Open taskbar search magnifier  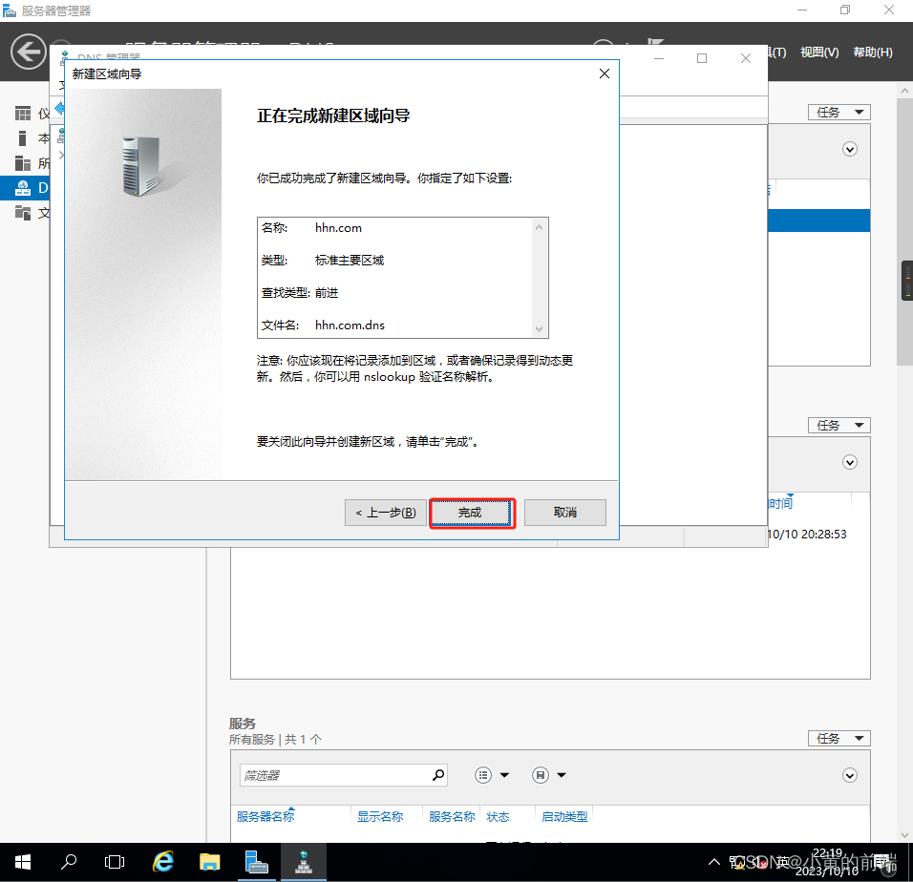[x=69, y=862]
